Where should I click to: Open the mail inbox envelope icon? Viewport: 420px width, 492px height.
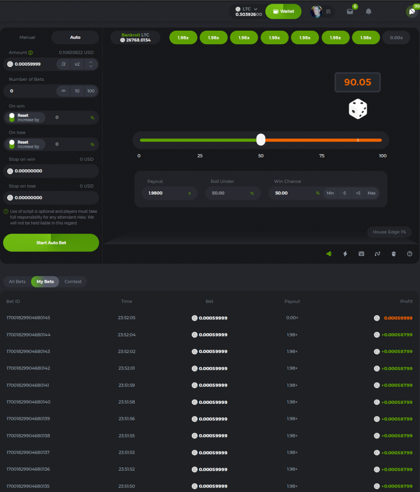tap(350, 11)
